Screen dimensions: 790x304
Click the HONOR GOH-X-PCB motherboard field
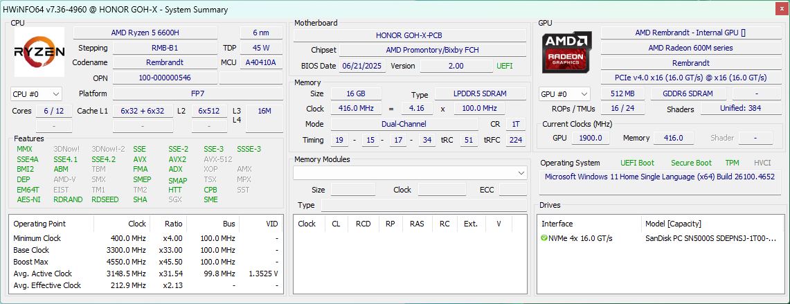410,35
